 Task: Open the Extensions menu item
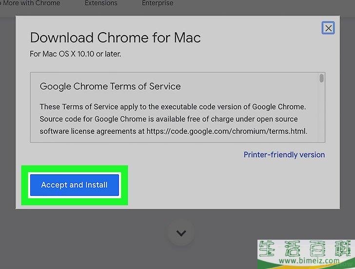coord(101,3)
